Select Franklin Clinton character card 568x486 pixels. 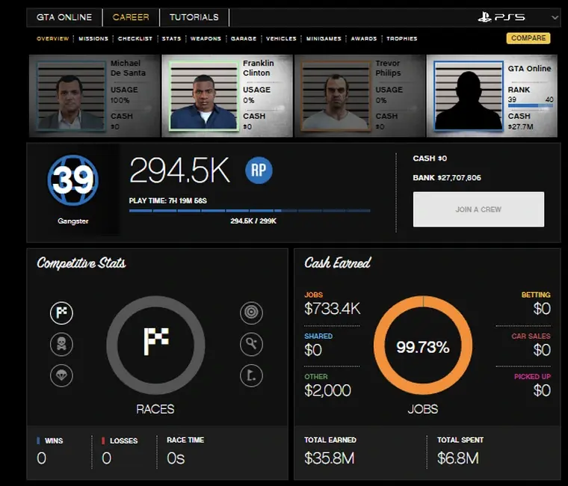[227, 96]
